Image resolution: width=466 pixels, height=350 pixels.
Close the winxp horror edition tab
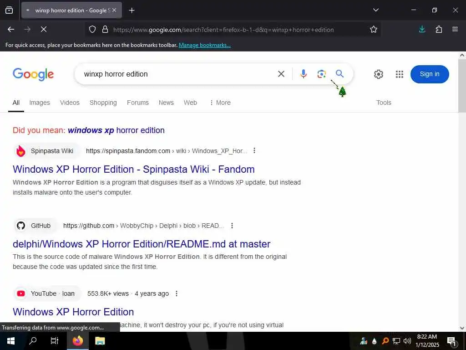coord(114,10)
